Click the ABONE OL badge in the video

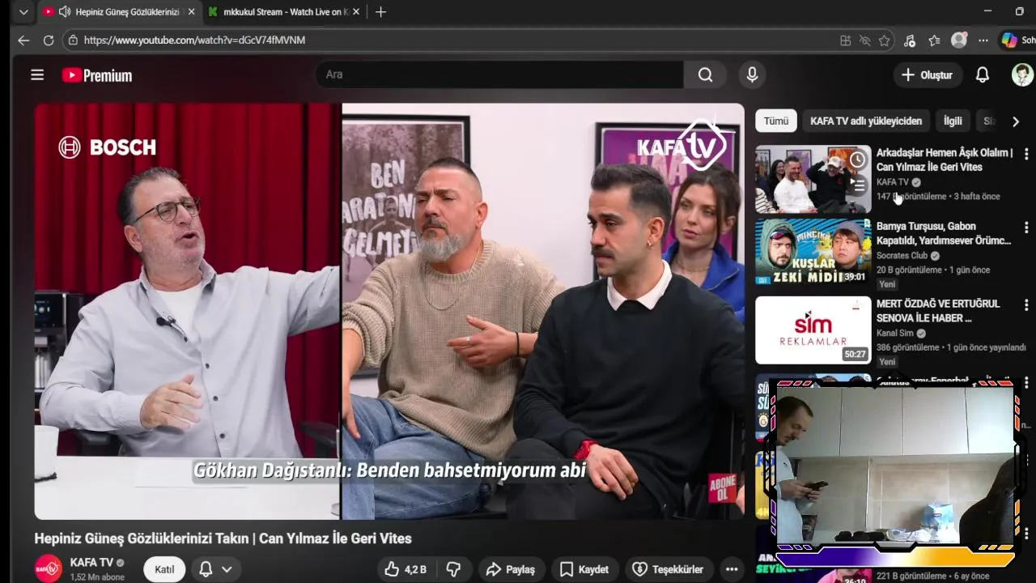tap(723, 487)
